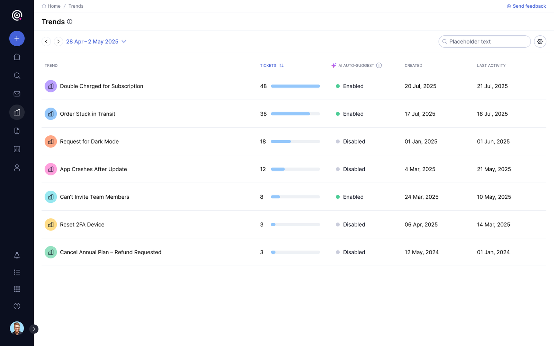
Task: Click the Placeholder text search field
Action: (484, 42)
